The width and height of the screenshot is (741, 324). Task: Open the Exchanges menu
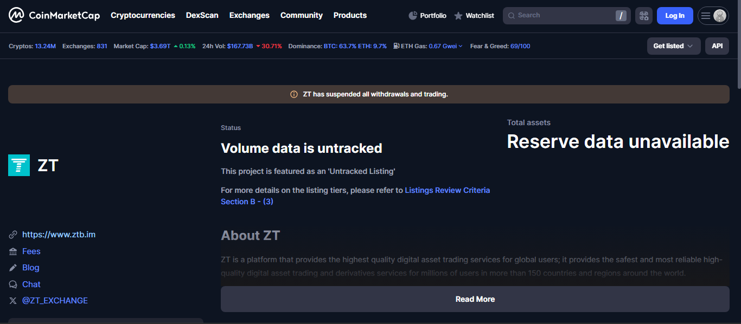click(x=249, y=15)
